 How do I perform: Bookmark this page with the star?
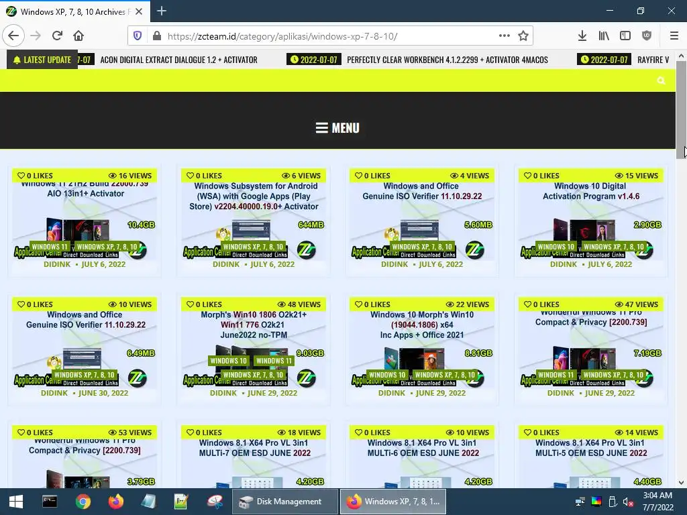click(523, 36)
